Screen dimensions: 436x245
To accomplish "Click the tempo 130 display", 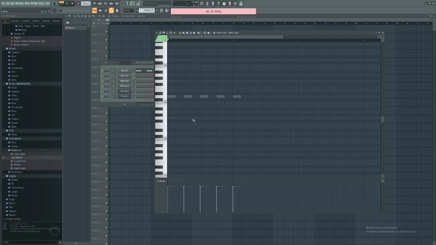I will pos(85,3).
